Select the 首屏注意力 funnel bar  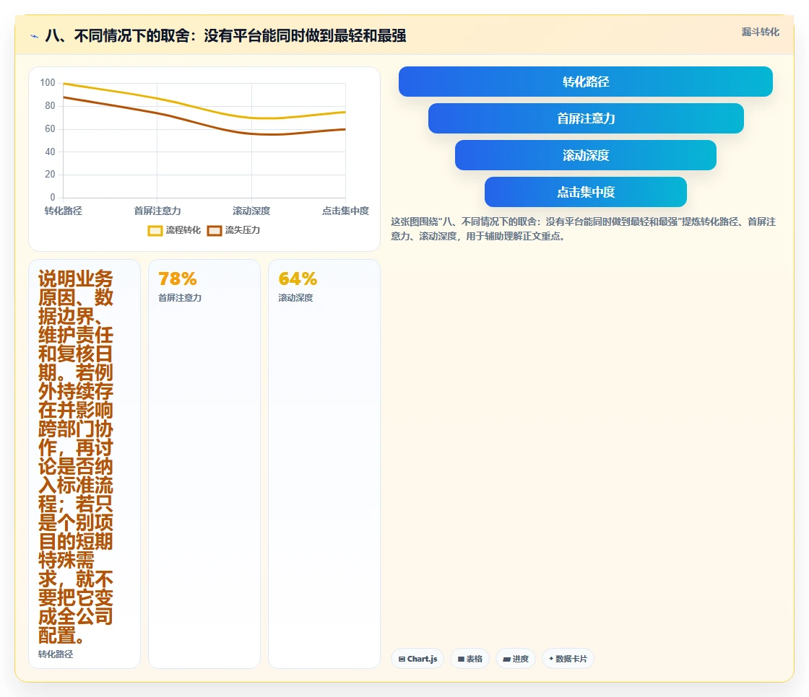click(x=586, y=118)
